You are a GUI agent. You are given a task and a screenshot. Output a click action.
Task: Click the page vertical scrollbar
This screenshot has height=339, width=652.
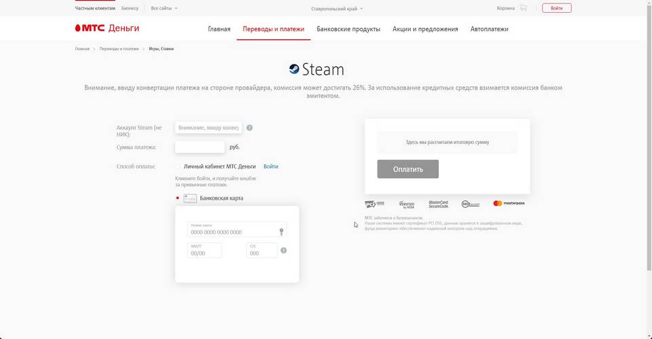[649, 137]
